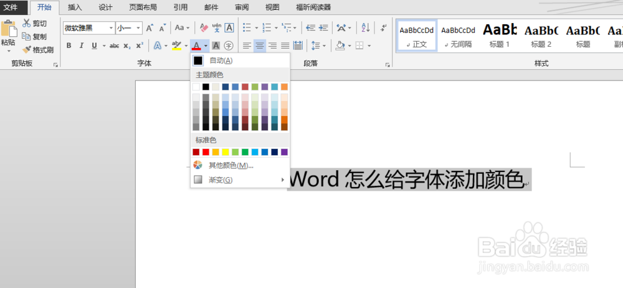Expand the bullet list style arrow
The height and width of the screenshot is (288, 623).
pyautogui.click(x=256, y=28)
